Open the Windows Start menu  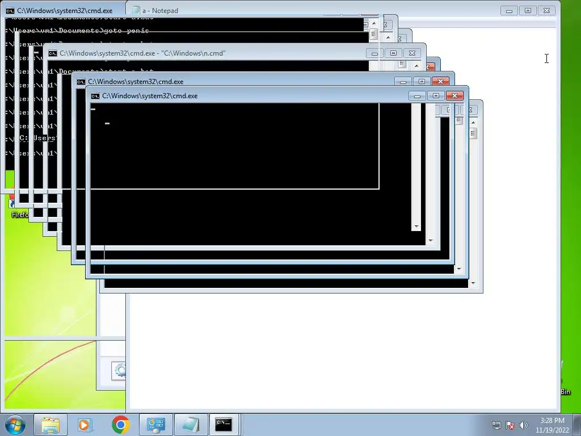pyautogui.click(x=15, y=425)
